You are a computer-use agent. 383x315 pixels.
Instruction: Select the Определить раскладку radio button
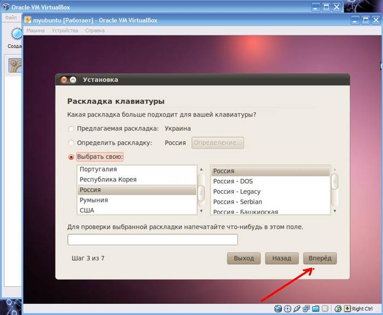pos(71,142)
